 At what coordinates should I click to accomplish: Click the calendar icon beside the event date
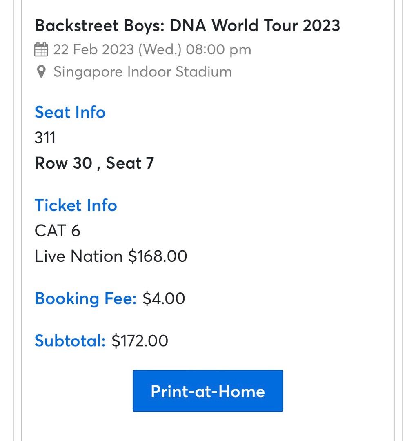[x=41, y=49]
